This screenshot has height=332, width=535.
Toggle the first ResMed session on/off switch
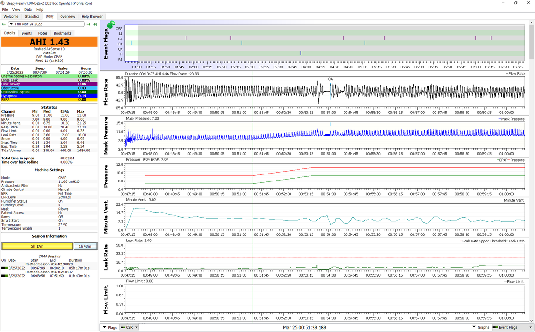coord(5,268)
